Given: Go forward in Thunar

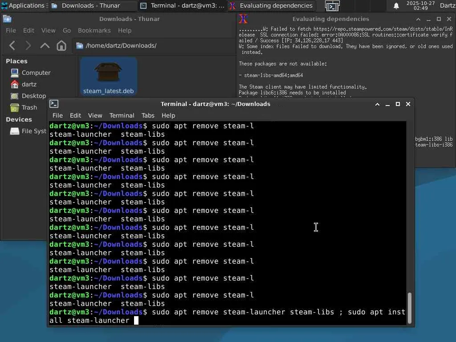Looking at the screenshot, I should coord(28,46).
